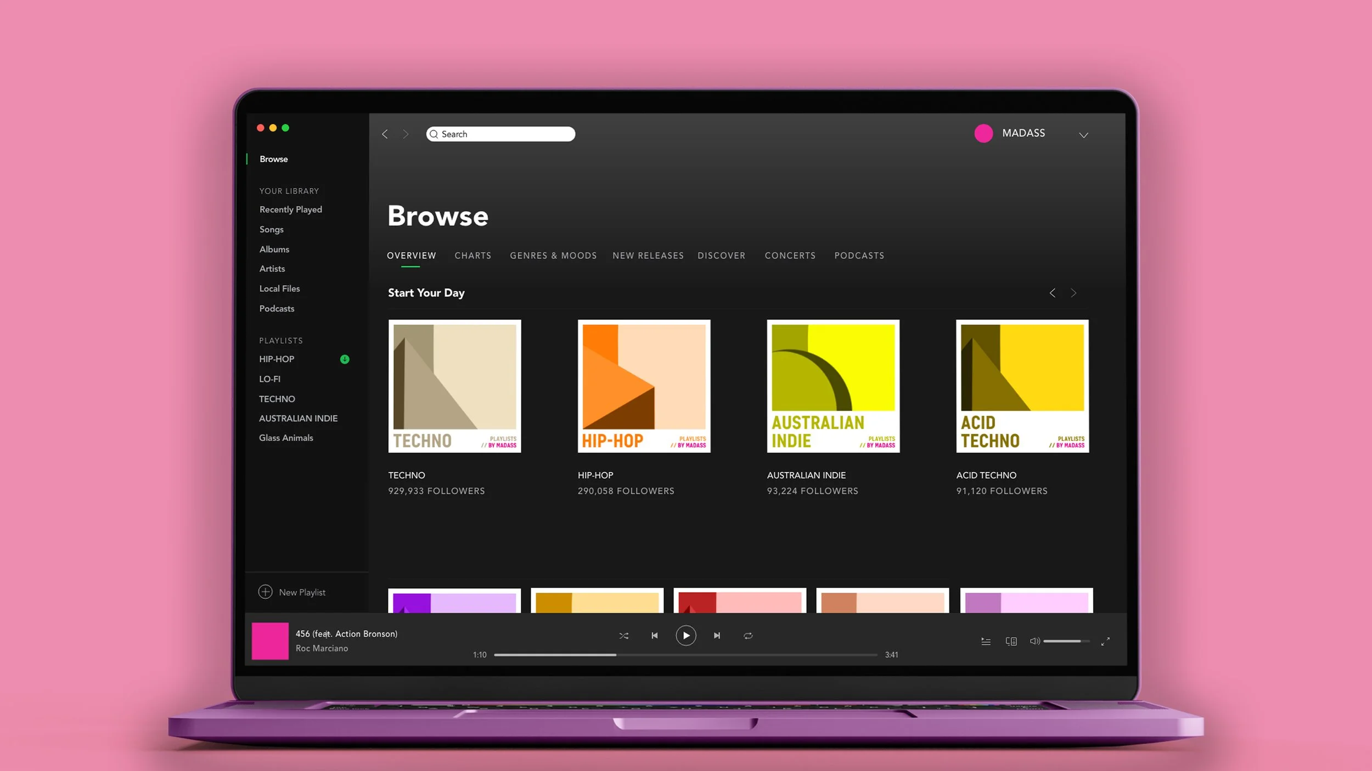Click '929,933 FOLLOWERS' text
This screenshot has height=771, width=1372.
tap(436, 491)
